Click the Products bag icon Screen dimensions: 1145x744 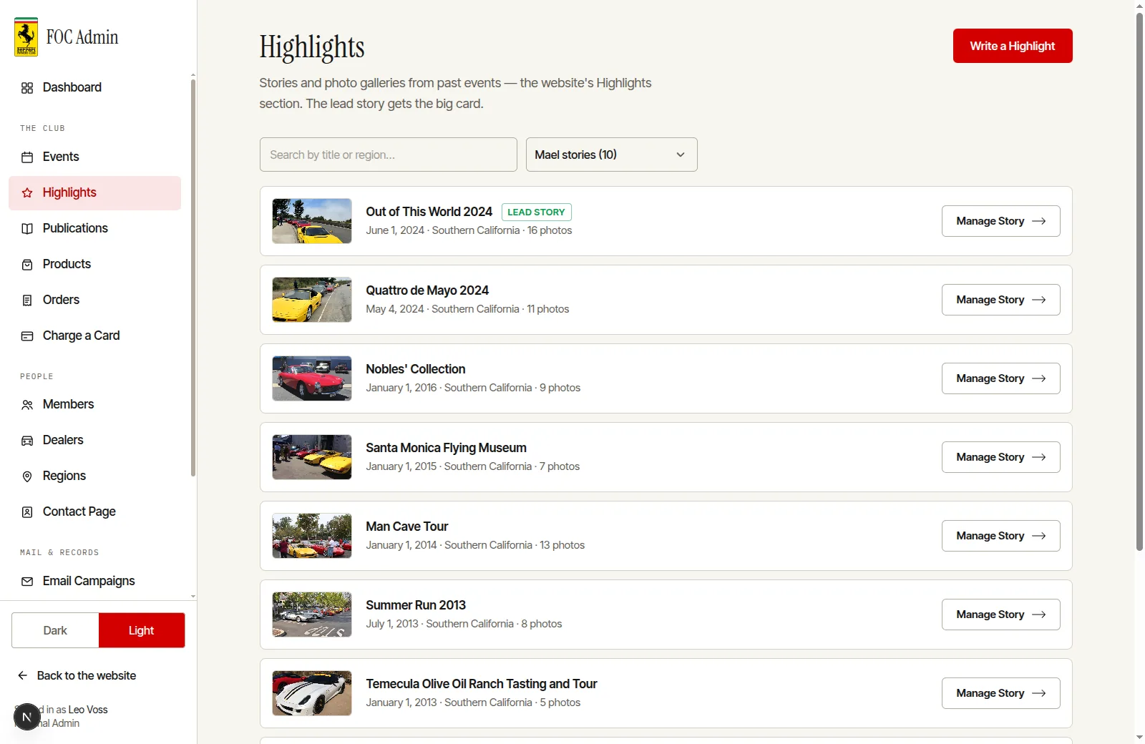pos(27,265)
